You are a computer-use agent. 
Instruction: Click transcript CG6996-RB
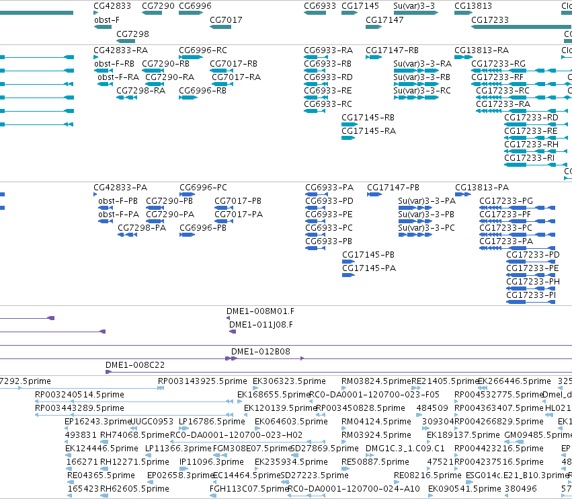pyautogui.click(x=202, y=91)
